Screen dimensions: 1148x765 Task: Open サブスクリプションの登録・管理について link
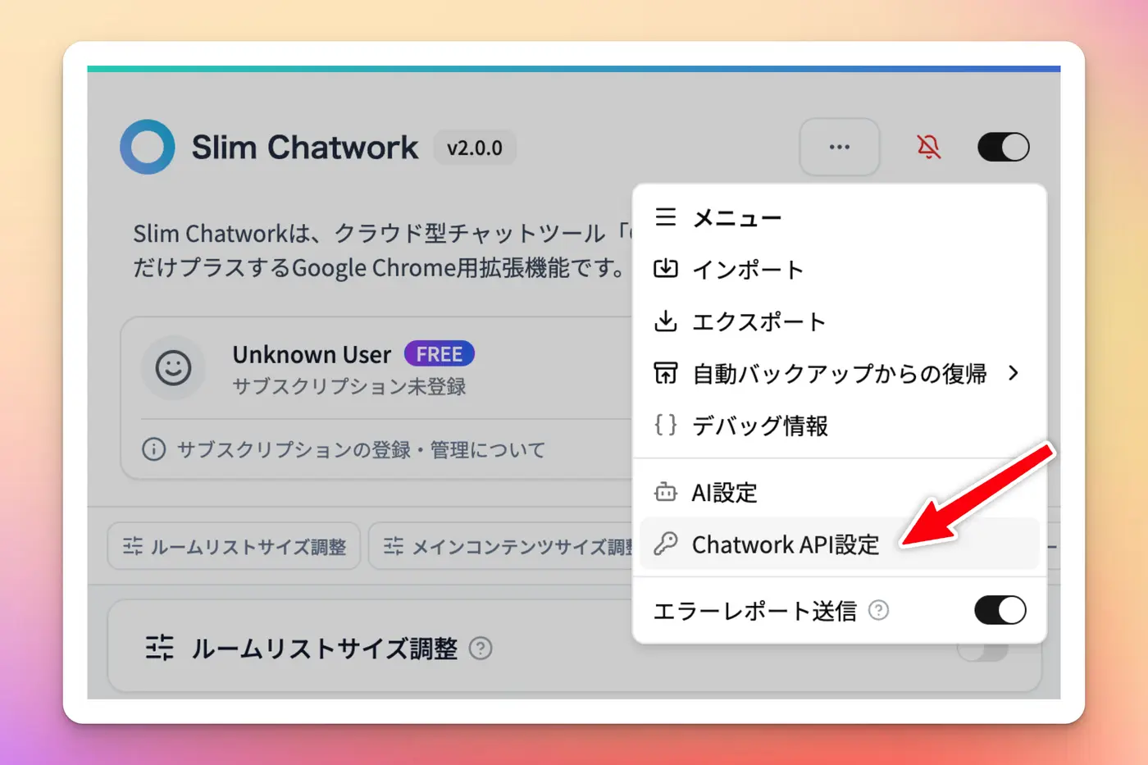[x=361, y=449]
